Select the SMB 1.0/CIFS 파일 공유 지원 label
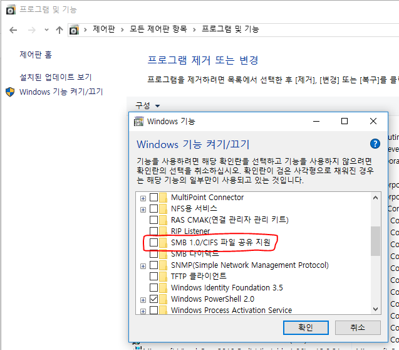Image resolution: width=399 pixels, height=350 pixels. click(220, 242)
